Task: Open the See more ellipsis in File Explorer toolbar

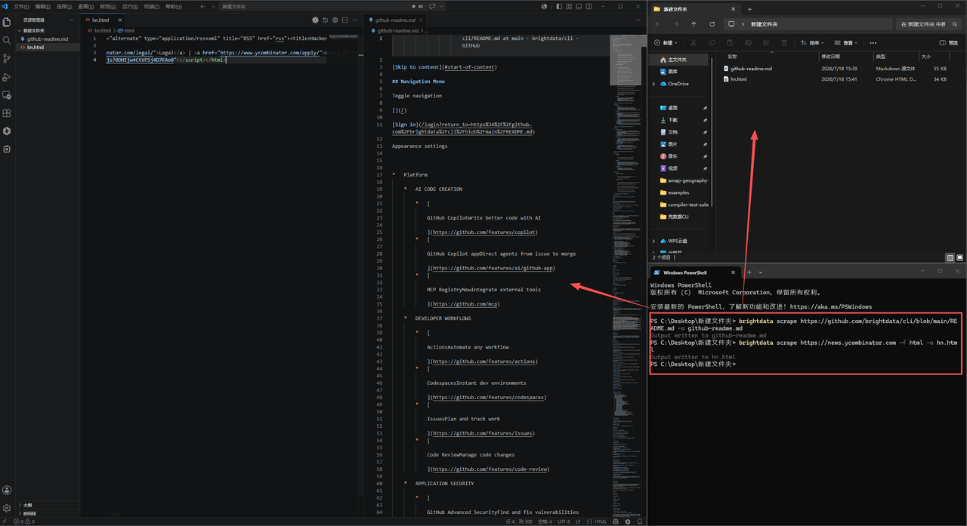Action: (873, 43)
